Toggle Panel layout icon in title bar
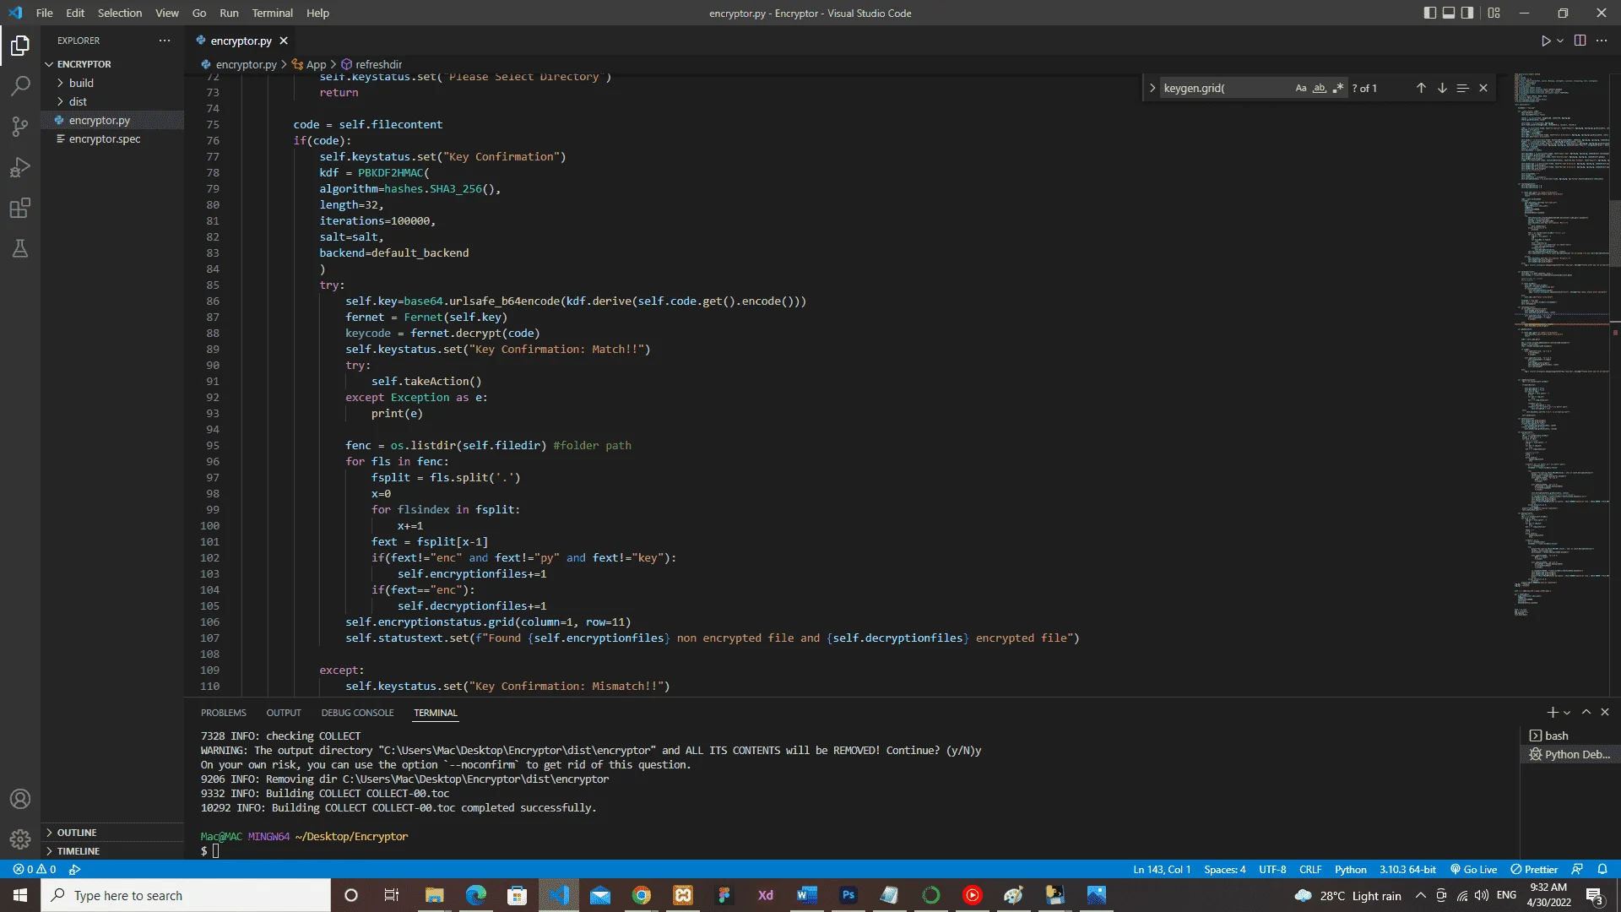The width and height of the screenshot is (1621, 912). point(1449,13)
